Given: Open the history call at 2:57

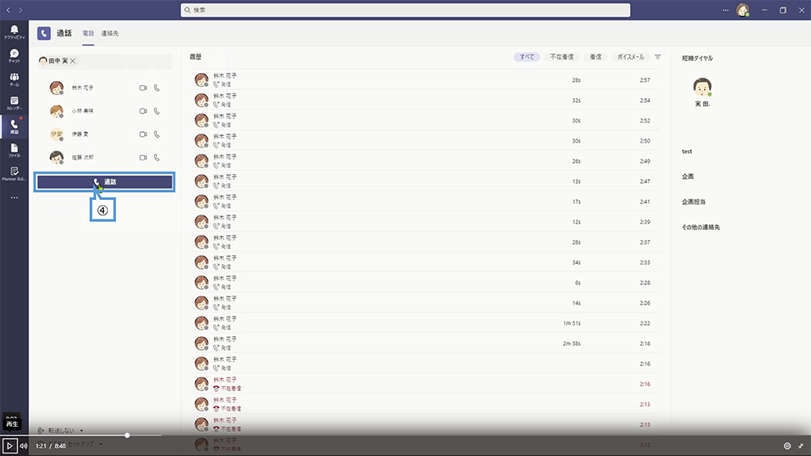Looking at the screenshot, I should point(425,80).
